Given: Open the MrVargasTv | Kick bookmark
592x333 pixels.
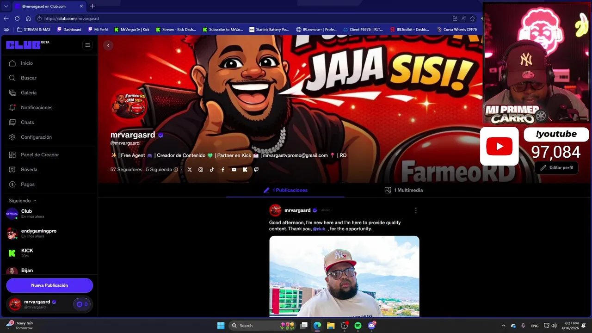Looking at the screenshot, I should click(131, 30).
